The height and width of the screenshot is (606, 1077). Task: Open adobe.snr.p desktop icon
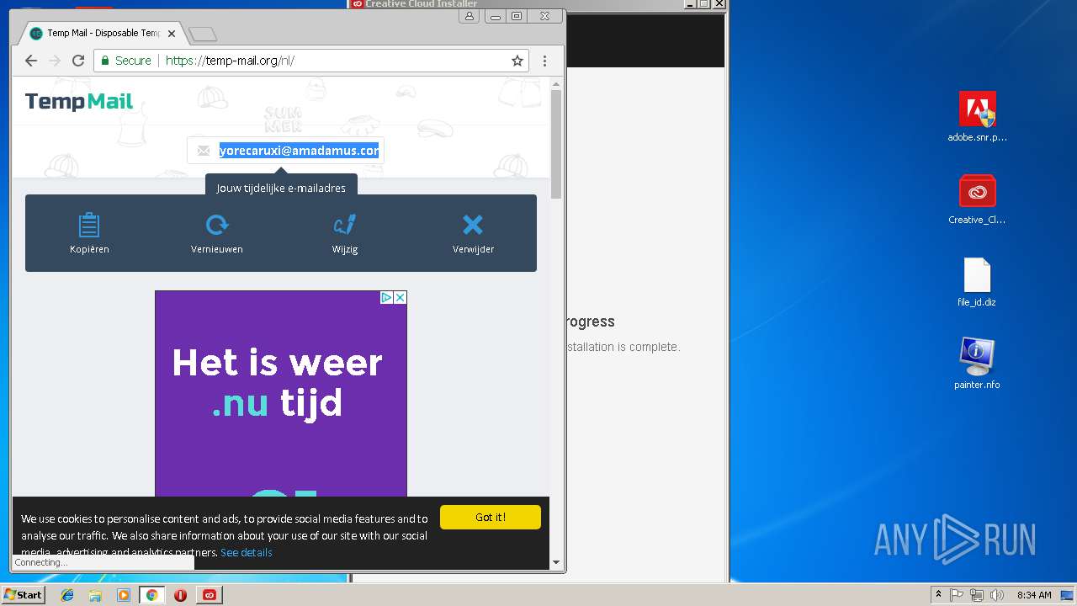coord(977,117)
